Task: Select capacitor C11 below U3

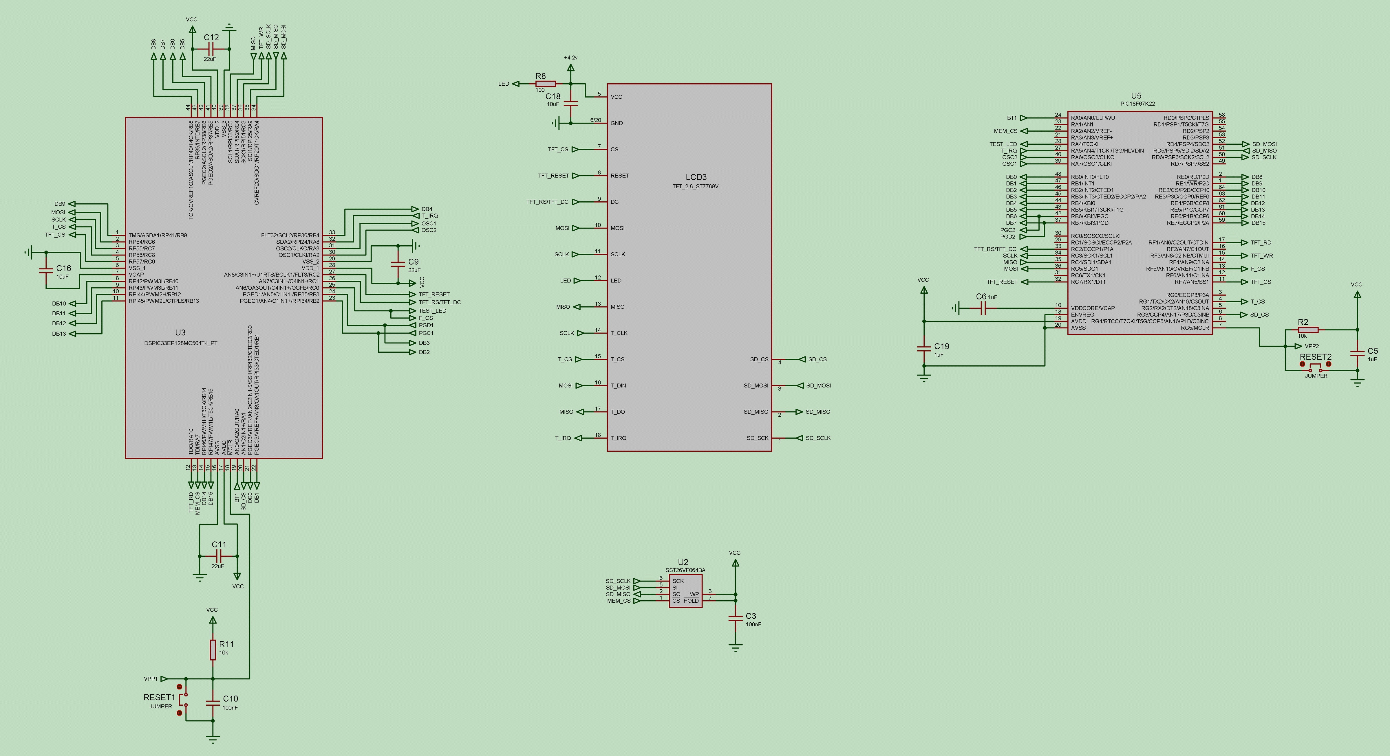Action: pos(219,556)
